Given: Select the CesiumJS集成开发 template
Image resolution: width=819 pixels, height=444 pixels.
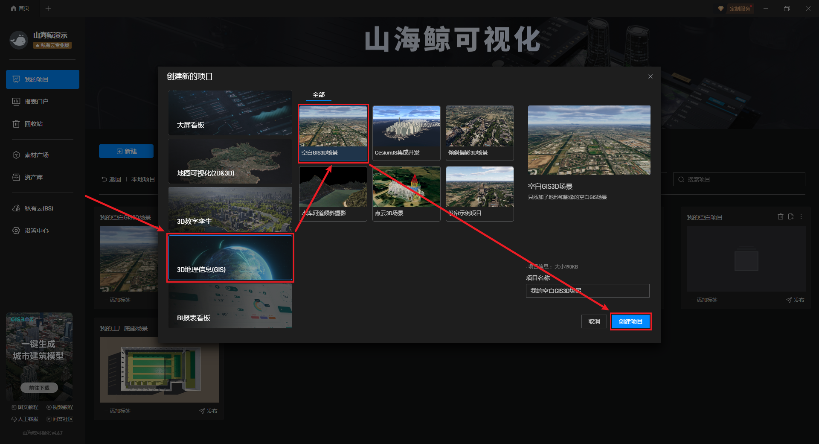Looking at the screenshot, I should click(x=406, y=133).
